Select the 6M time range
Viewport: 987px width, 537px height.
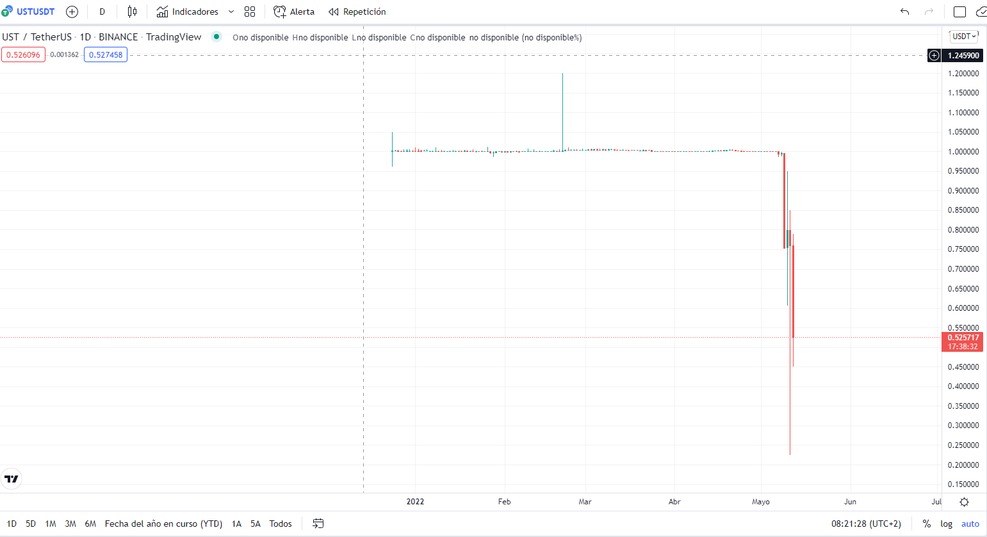point(90,524)
